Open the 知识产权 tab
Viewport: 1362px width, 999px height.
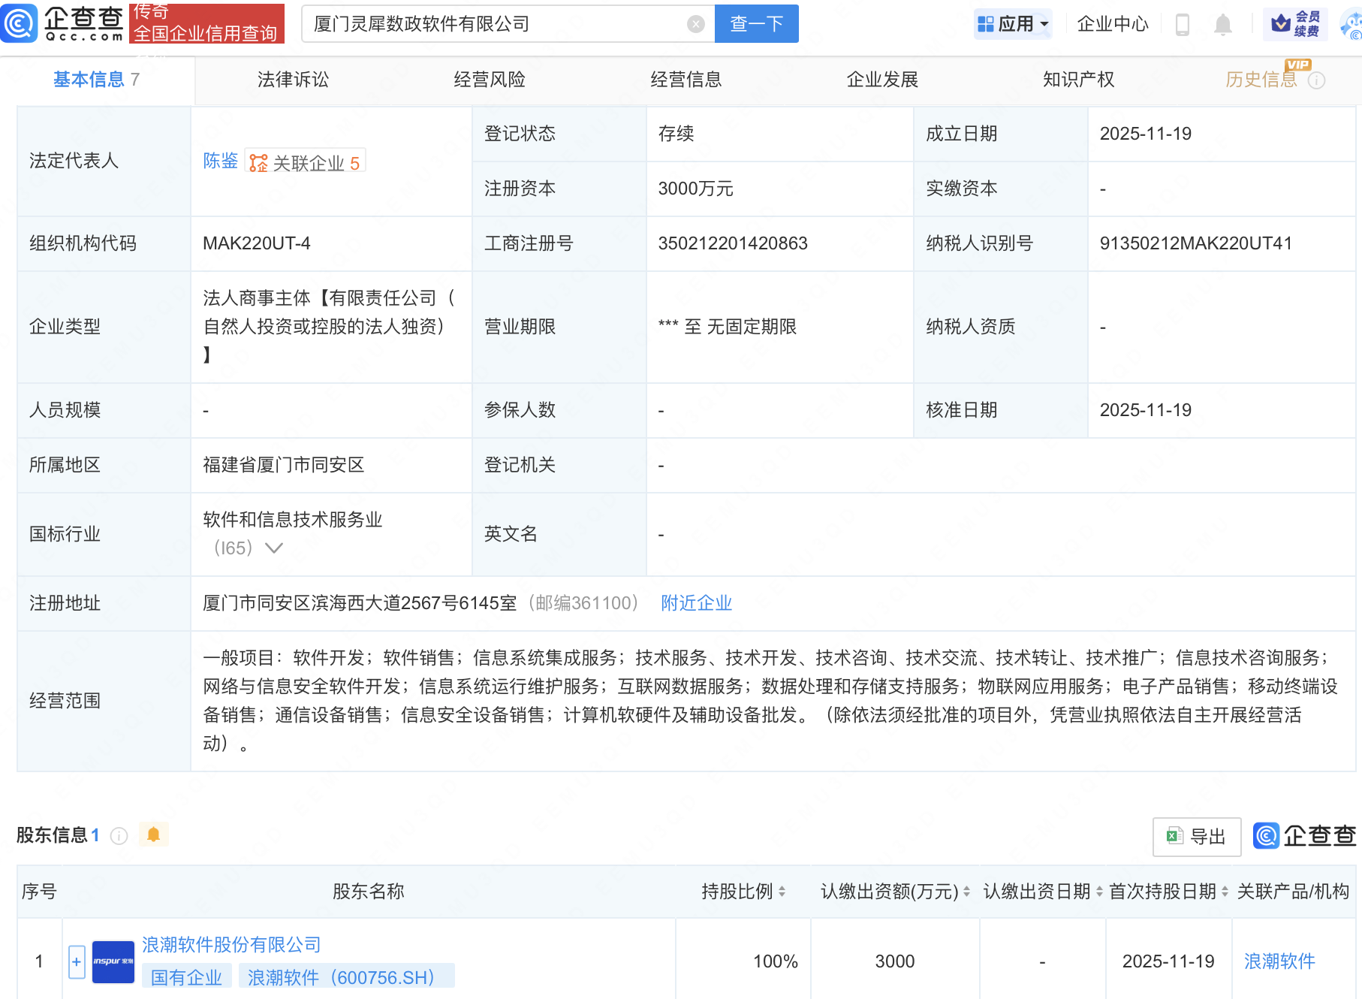tap(1078, 80)
